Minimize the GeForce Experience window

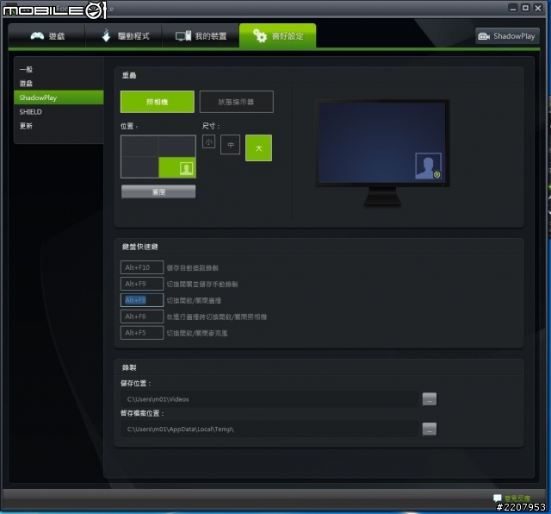pos(513,8)
